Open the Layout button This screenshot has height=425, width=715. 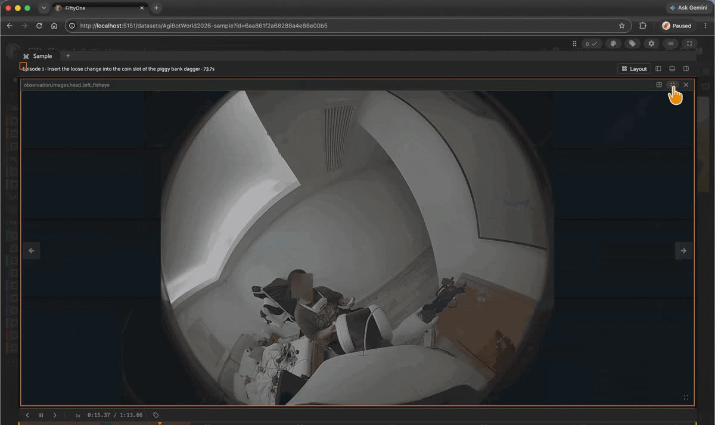634,69
